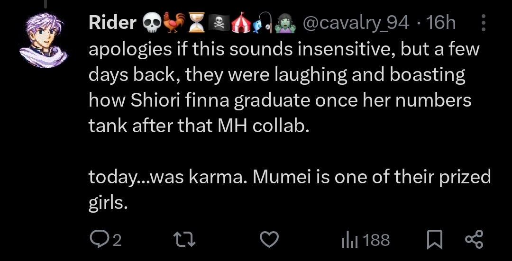Bookmark this post

click(x=434, y=240)
